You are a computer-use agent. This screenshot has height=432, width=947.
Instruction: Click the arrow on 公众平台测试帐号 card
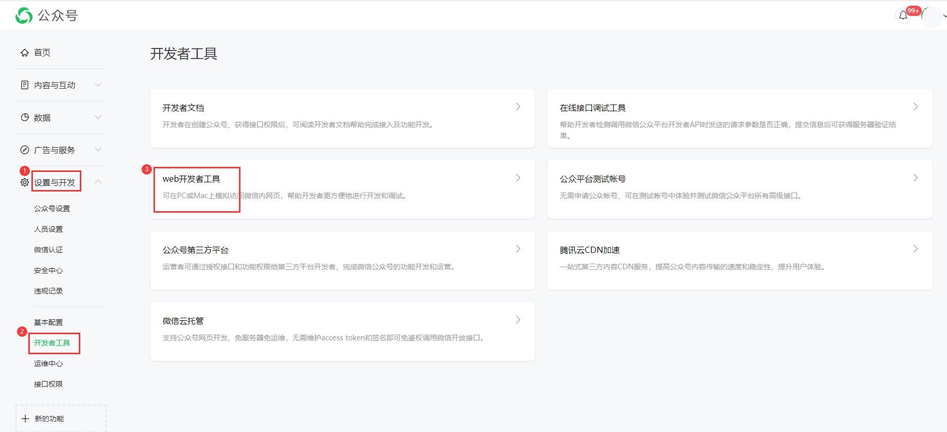916,178
